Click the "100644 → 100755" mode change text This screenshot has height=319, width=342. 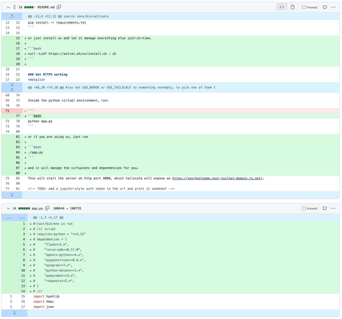coord(67,208)
